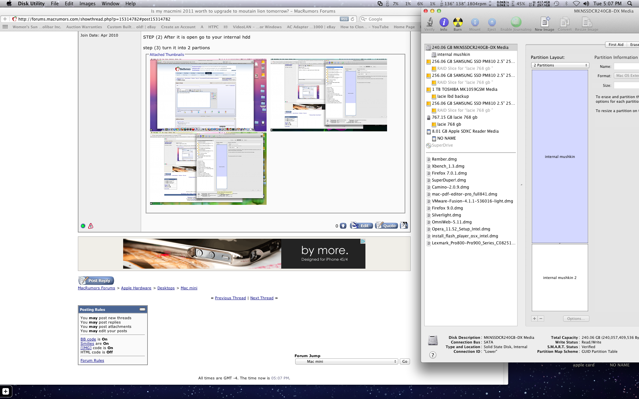The width and height of the screenshot is (639, 399).
Task: Open the Format dropdown
Action: pyautogui.click(x=626, y=75)
